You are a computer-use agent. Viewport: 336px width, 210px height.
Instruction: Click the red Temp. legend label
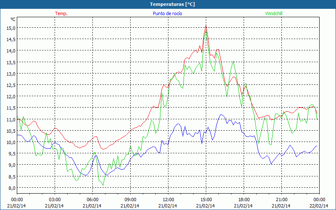(61, 13)
